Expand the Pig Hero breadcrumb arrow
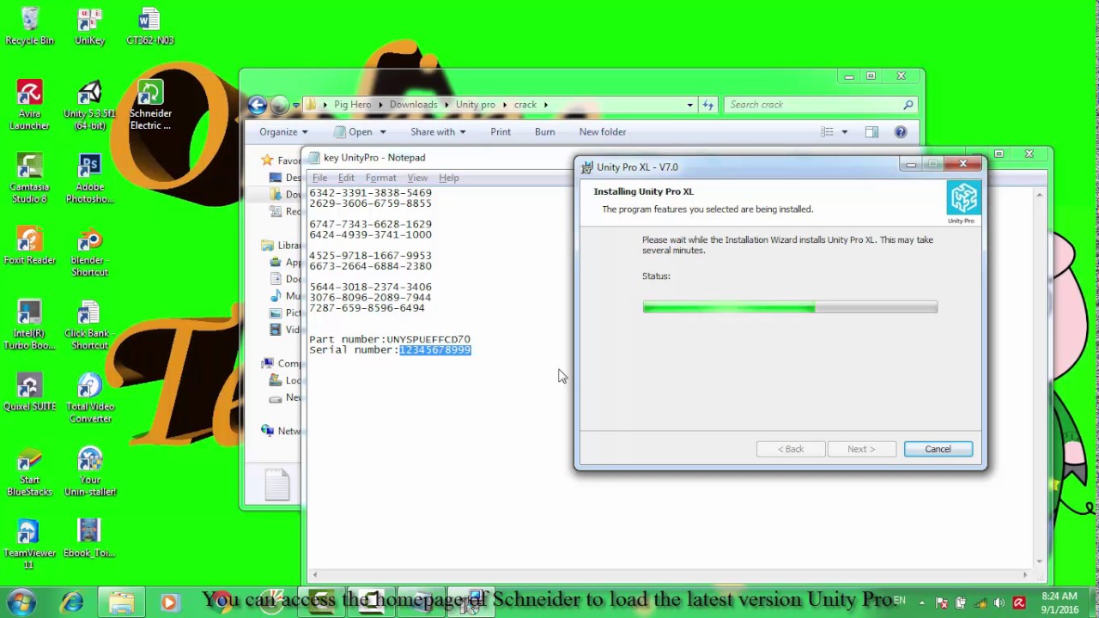Viewport: 1099px width, 618px height. [382, 105]
